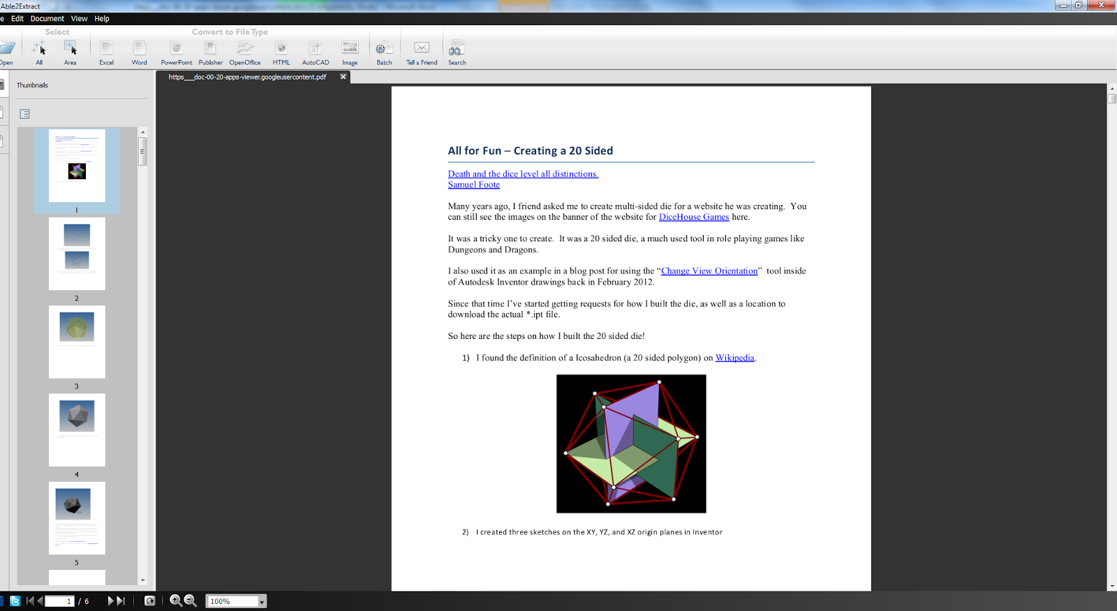Open Help menu
Image resolution: width=1117 pixels, height=611 pixels.
pos(102,19)
